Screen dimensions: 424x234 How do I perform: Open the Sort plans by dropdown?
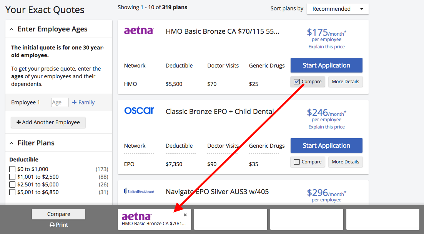338,8
